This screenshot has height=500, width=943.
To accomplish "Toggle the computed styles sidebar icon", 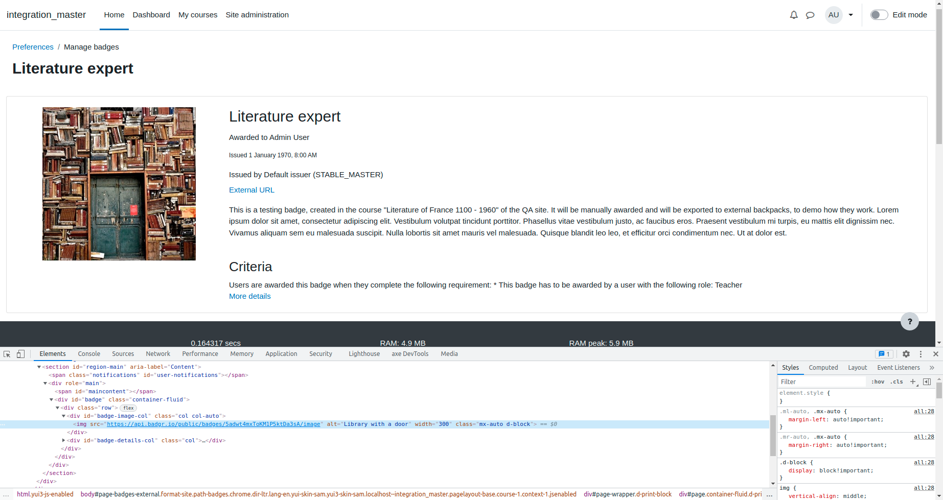I will point(927,382).
